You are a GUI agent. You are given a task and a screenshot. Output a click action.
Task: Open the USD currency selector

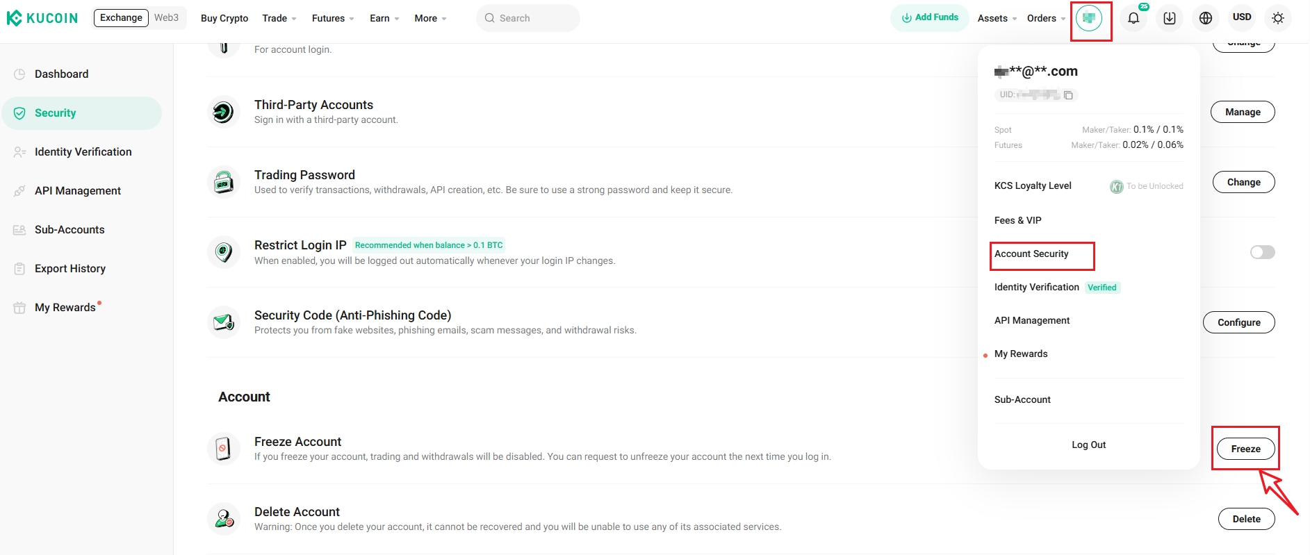1242,17
